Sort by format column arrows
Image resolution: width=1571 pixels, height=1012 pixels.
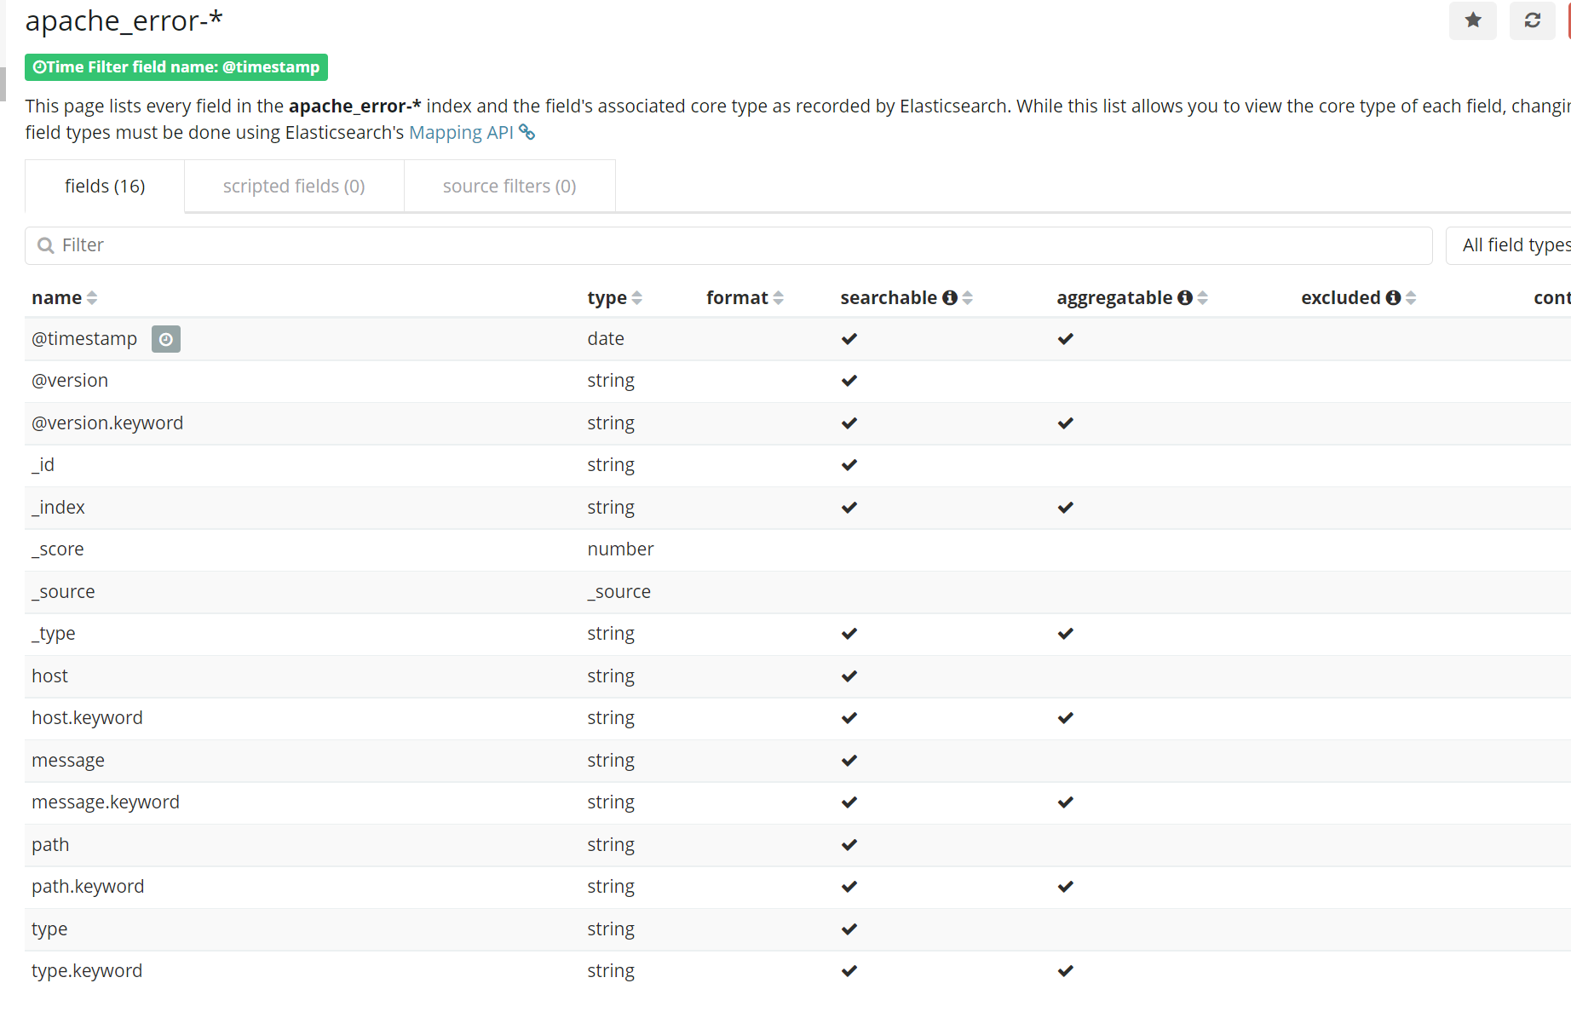(x=778, y=297)
